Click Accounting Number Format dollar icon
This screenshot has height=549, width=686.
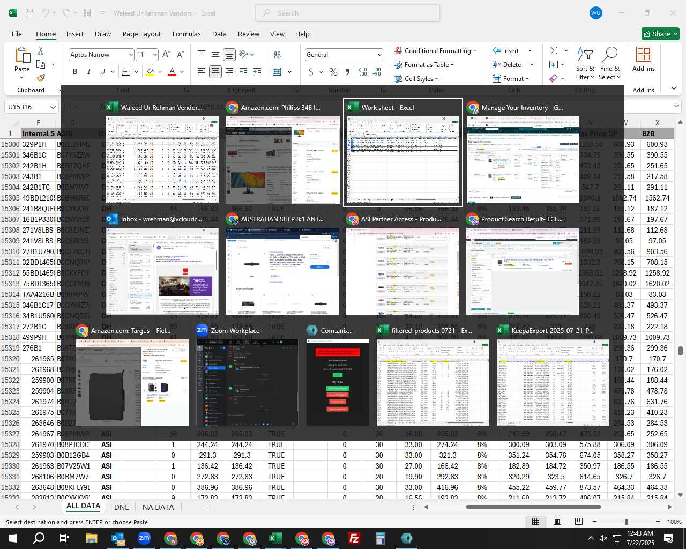point(311,72)
